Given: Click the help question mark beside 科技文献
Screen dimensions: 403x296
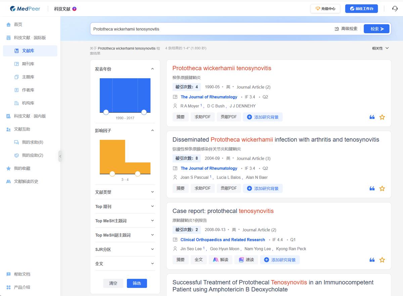Looking at the screenshot, I should (74, 9).
